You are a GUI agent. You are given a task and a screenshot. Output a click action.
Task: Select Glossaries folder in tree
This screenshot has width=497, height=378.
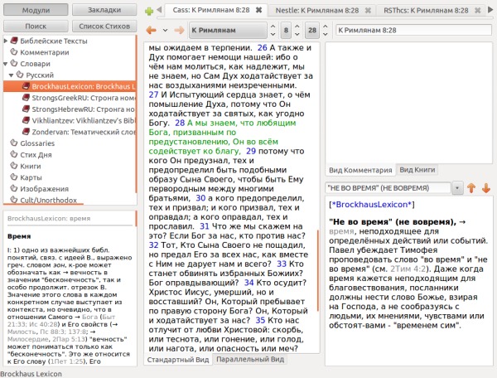37,143
